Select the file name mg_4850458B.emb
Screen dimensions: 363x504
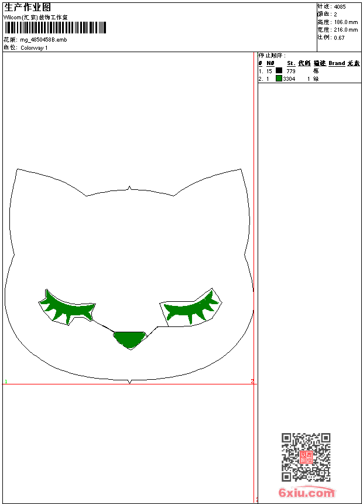(x=43, y=40)
